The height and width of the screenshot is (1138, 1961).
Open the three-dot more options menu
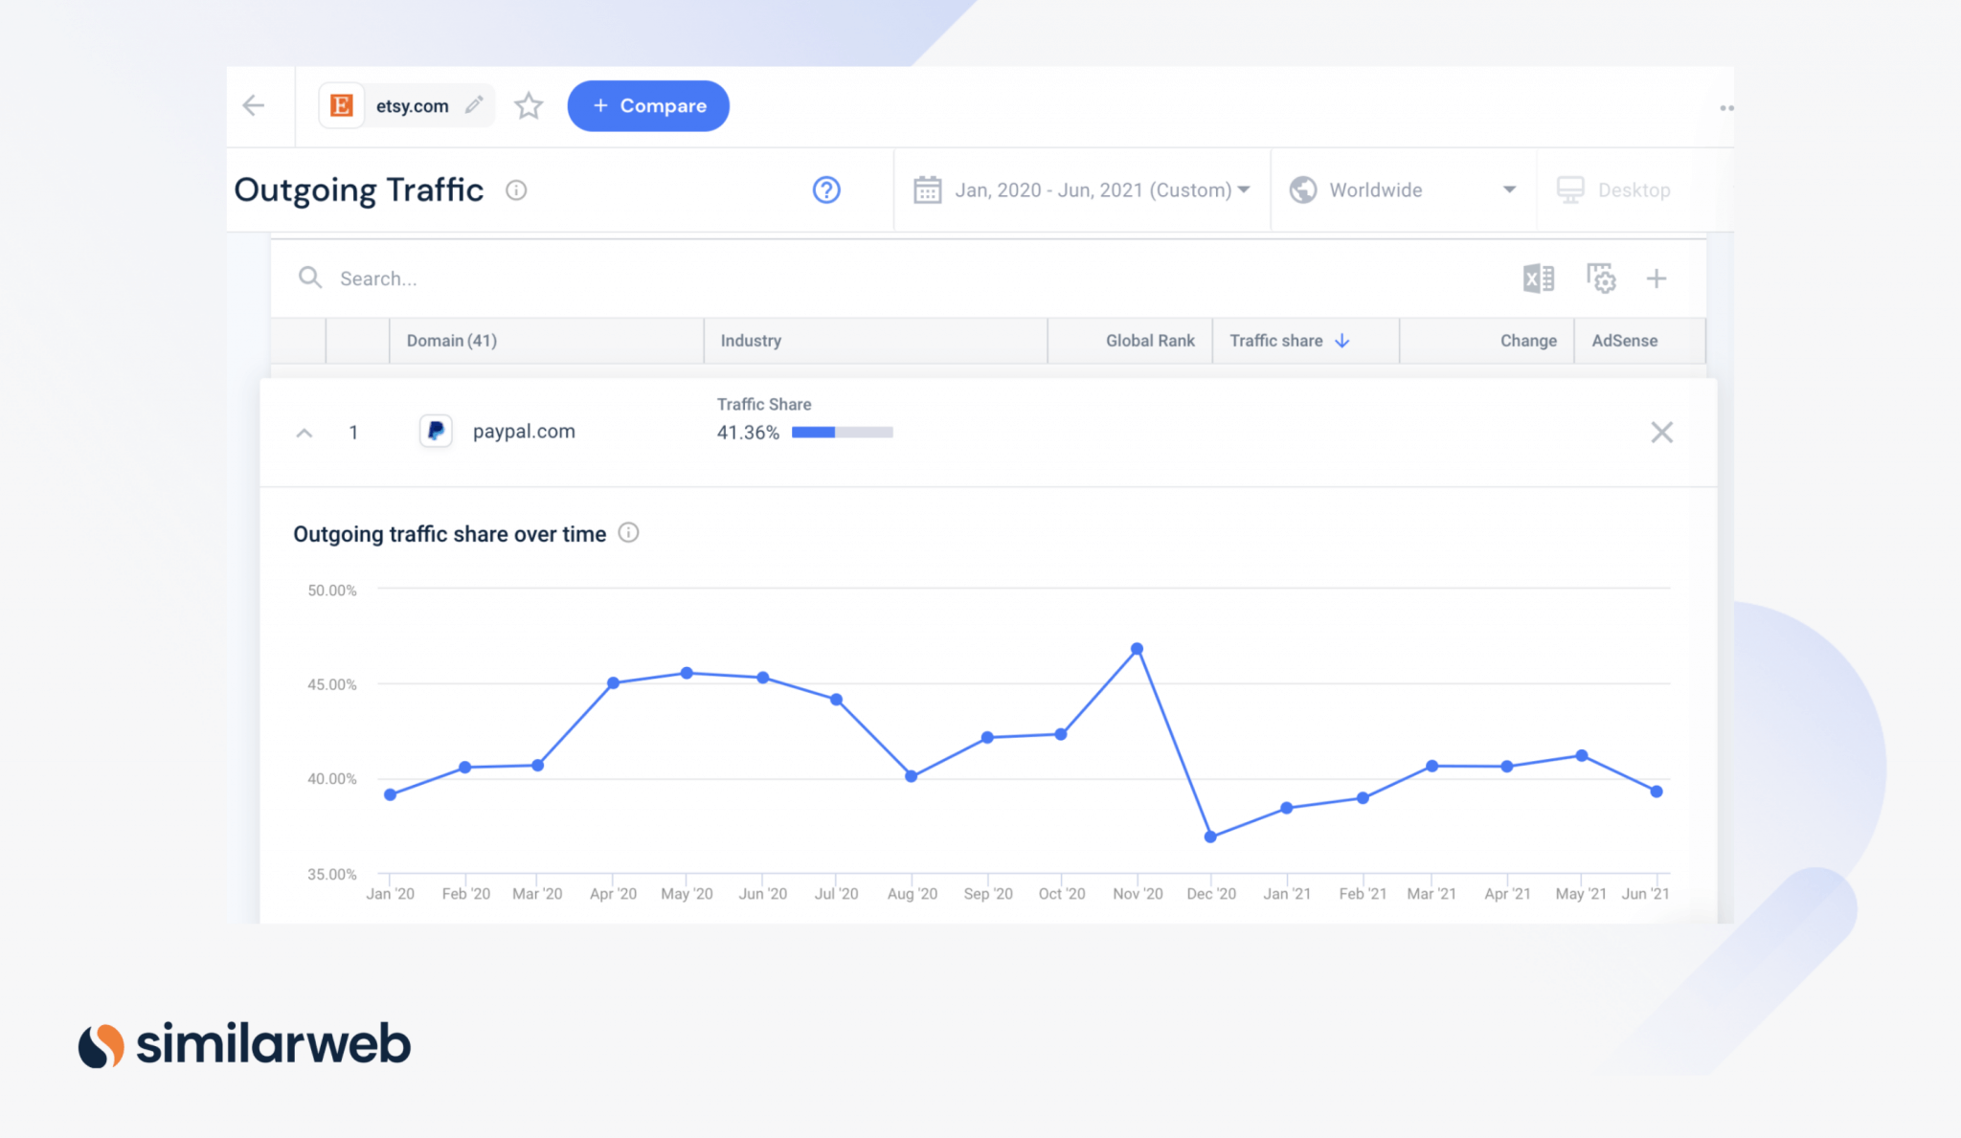pos(1725,108)
